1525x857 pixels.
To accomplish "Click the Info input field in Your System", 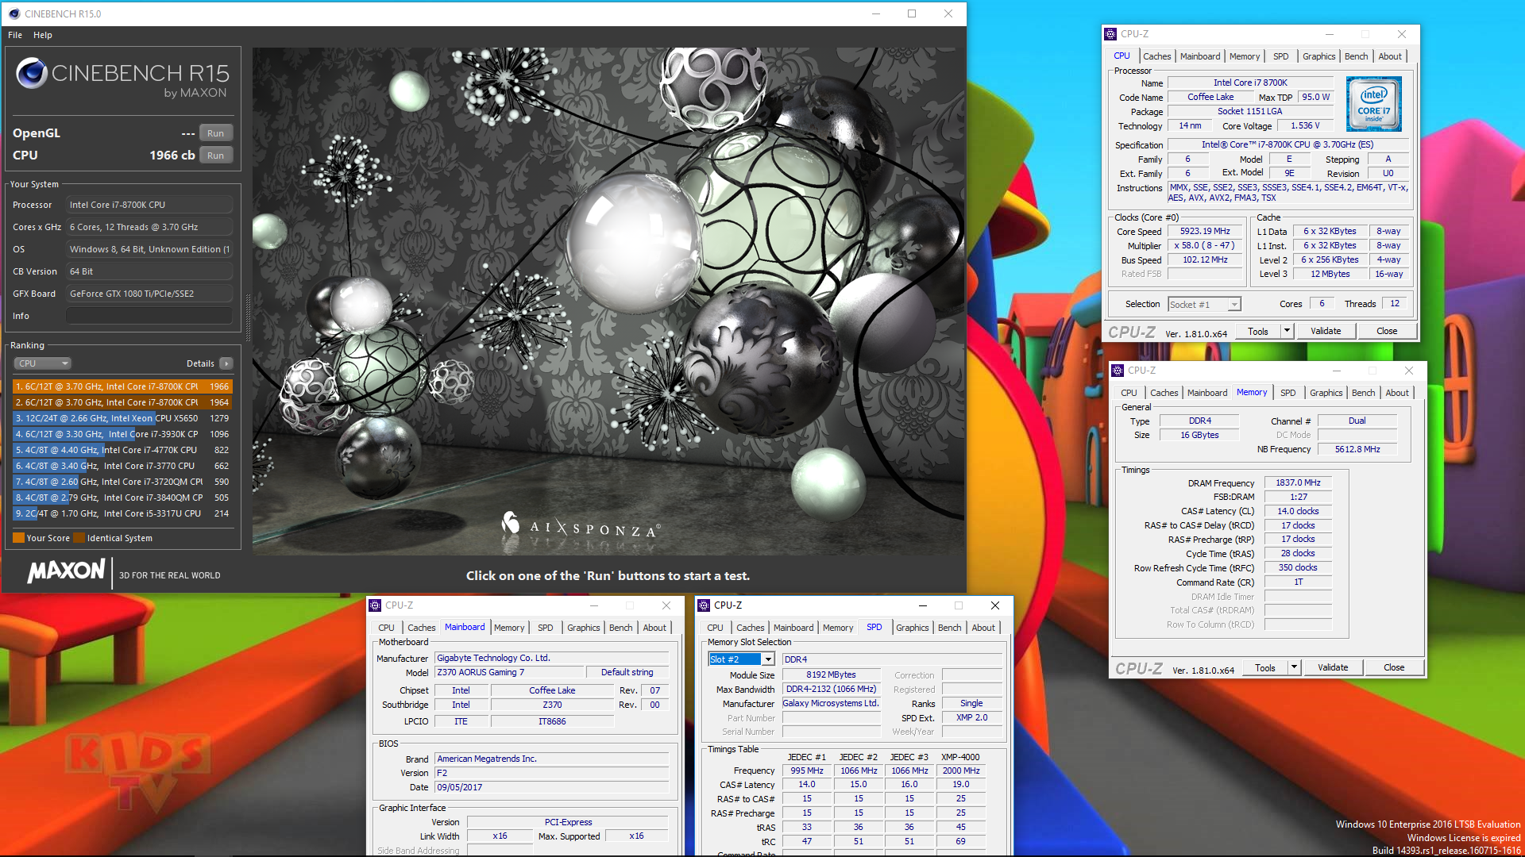I will tap(149, 316).
